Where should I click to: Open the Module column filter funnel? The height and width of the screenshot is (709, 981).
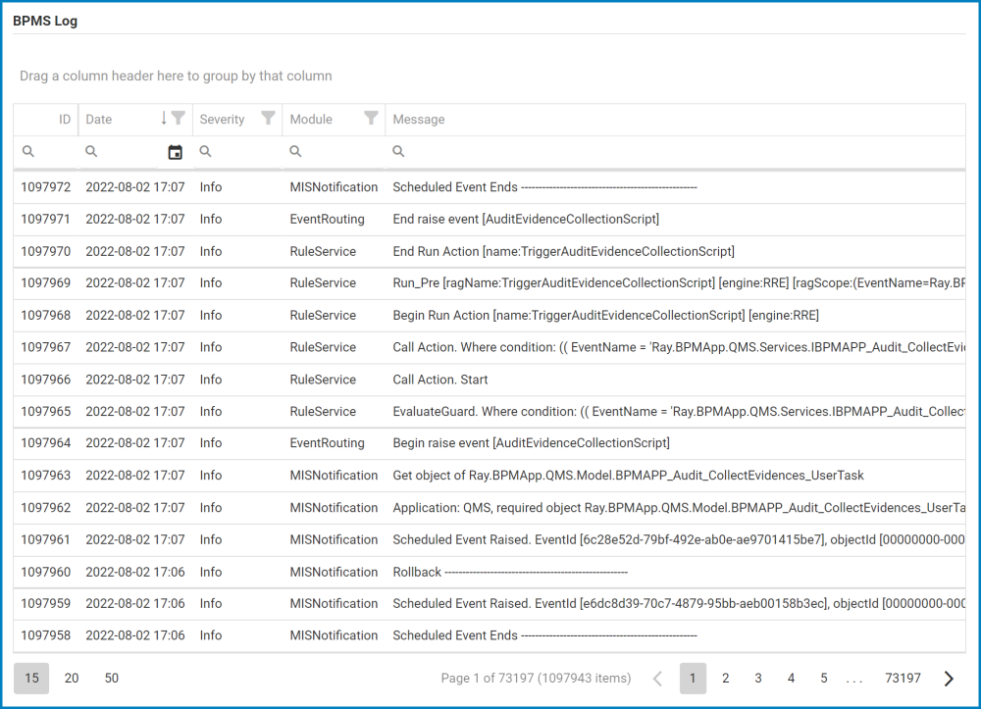pyautogui.click(x=371, y=119)
